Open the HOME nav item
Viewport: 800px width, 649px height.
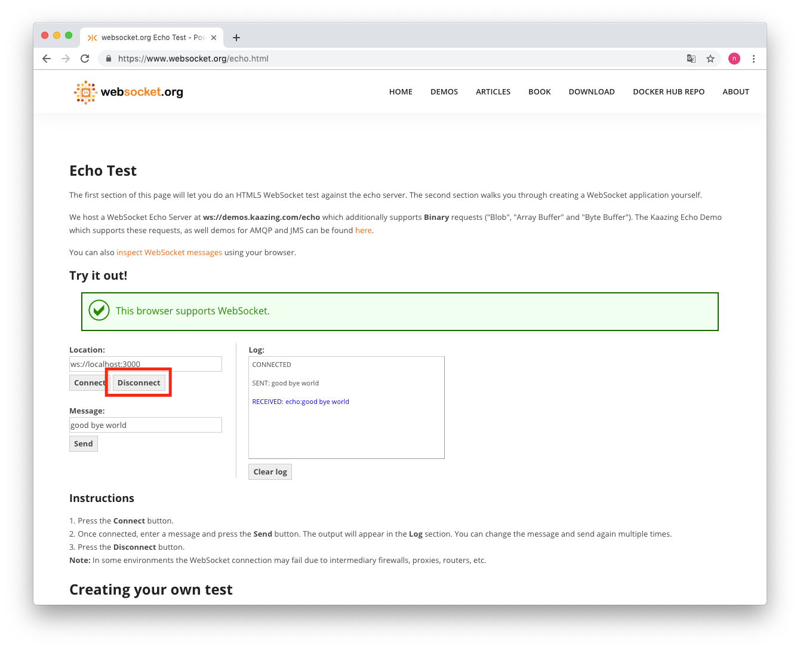pos(401,91)
